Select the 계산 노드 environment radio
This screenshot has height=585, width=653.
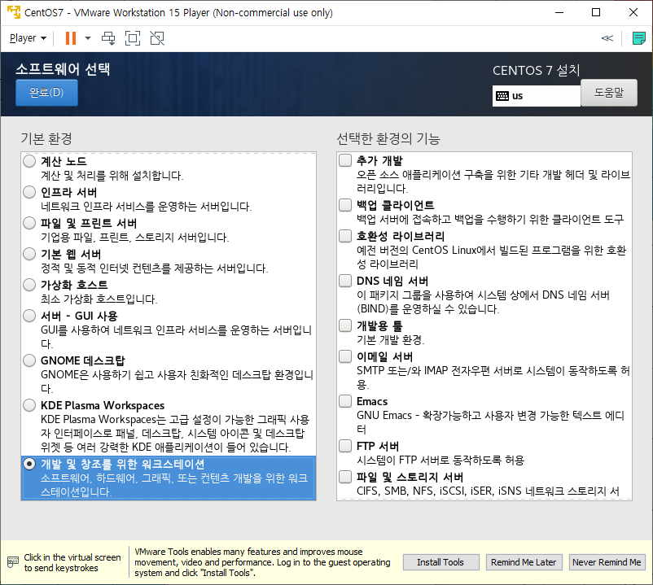[29, 161]
